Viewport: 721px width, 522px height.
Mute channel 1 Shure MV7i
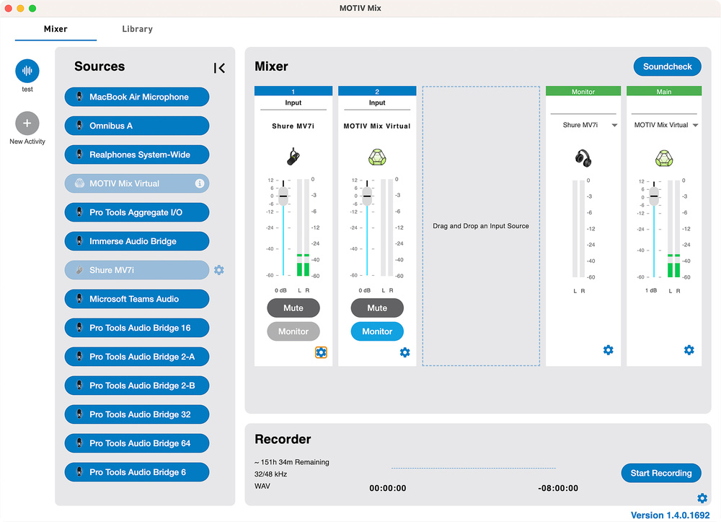coord(293,308)
